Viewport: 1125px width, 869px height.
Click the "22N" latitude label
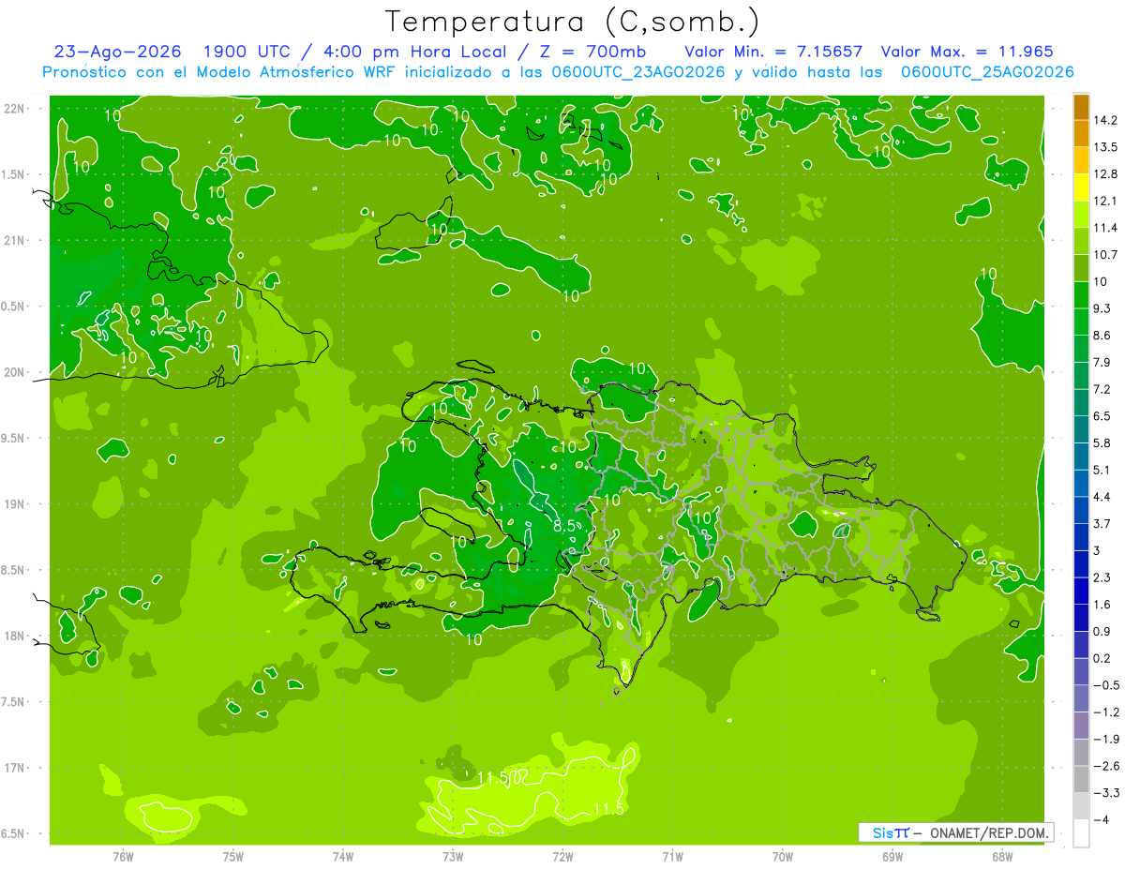point(16,109)
